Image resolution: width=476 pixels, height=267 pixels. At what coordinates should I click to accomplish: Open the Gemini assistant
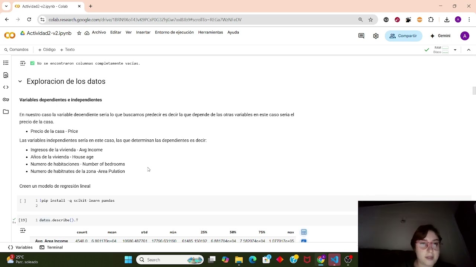coord(440,36)
